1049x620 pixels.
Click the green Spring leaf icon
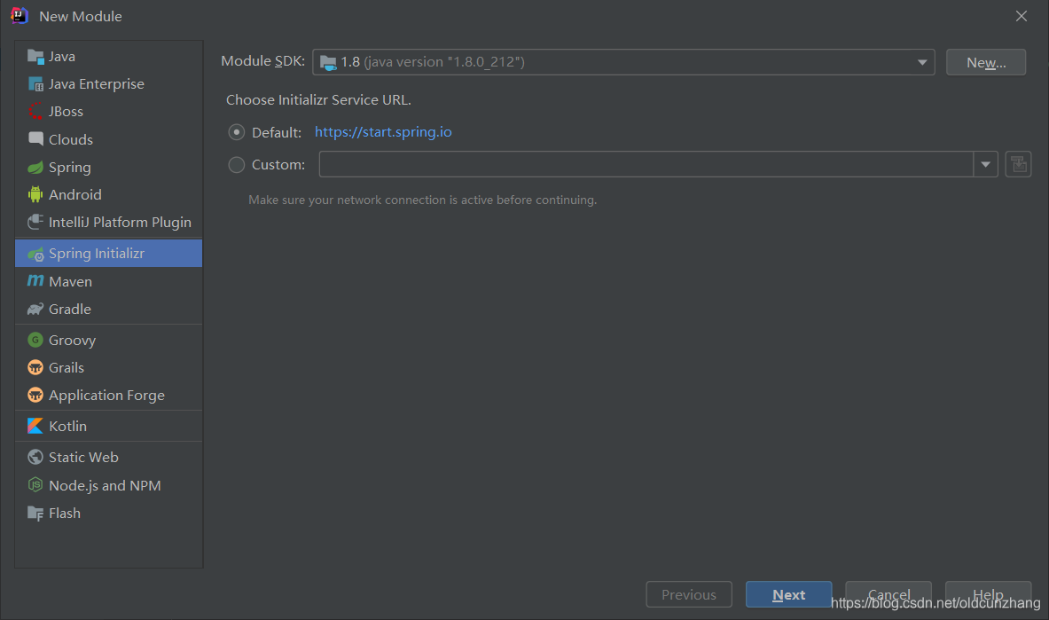pos(35,167)
